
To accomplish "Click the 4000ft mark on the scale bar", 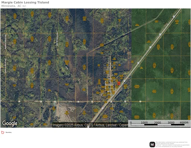I will pyautogui.click(x=184, y=123).
